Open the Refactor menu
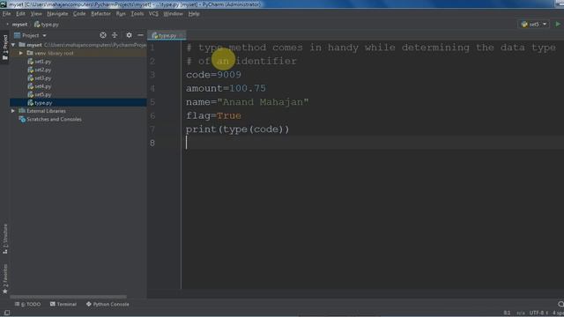The height and width of the screenshot is (317, 564). click(x=100, y=14)
